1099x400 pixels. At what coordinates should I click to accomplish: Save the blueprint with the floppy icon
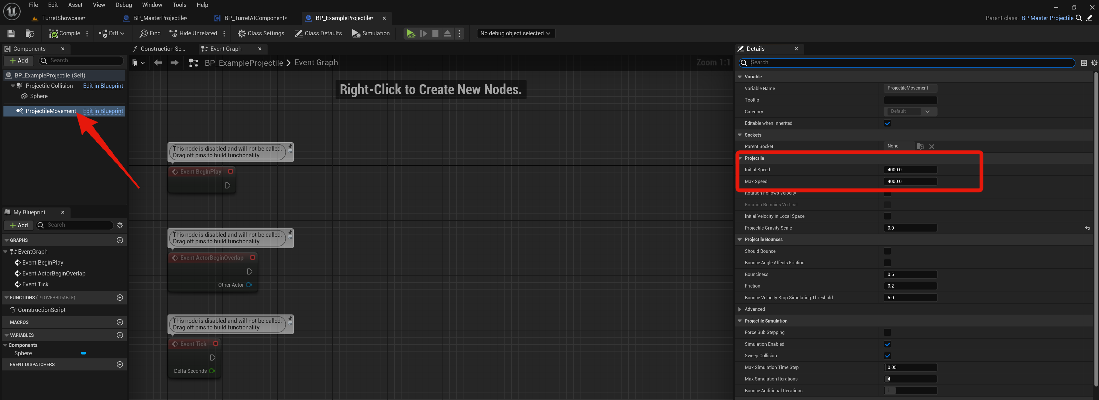[x=11, y=33]
